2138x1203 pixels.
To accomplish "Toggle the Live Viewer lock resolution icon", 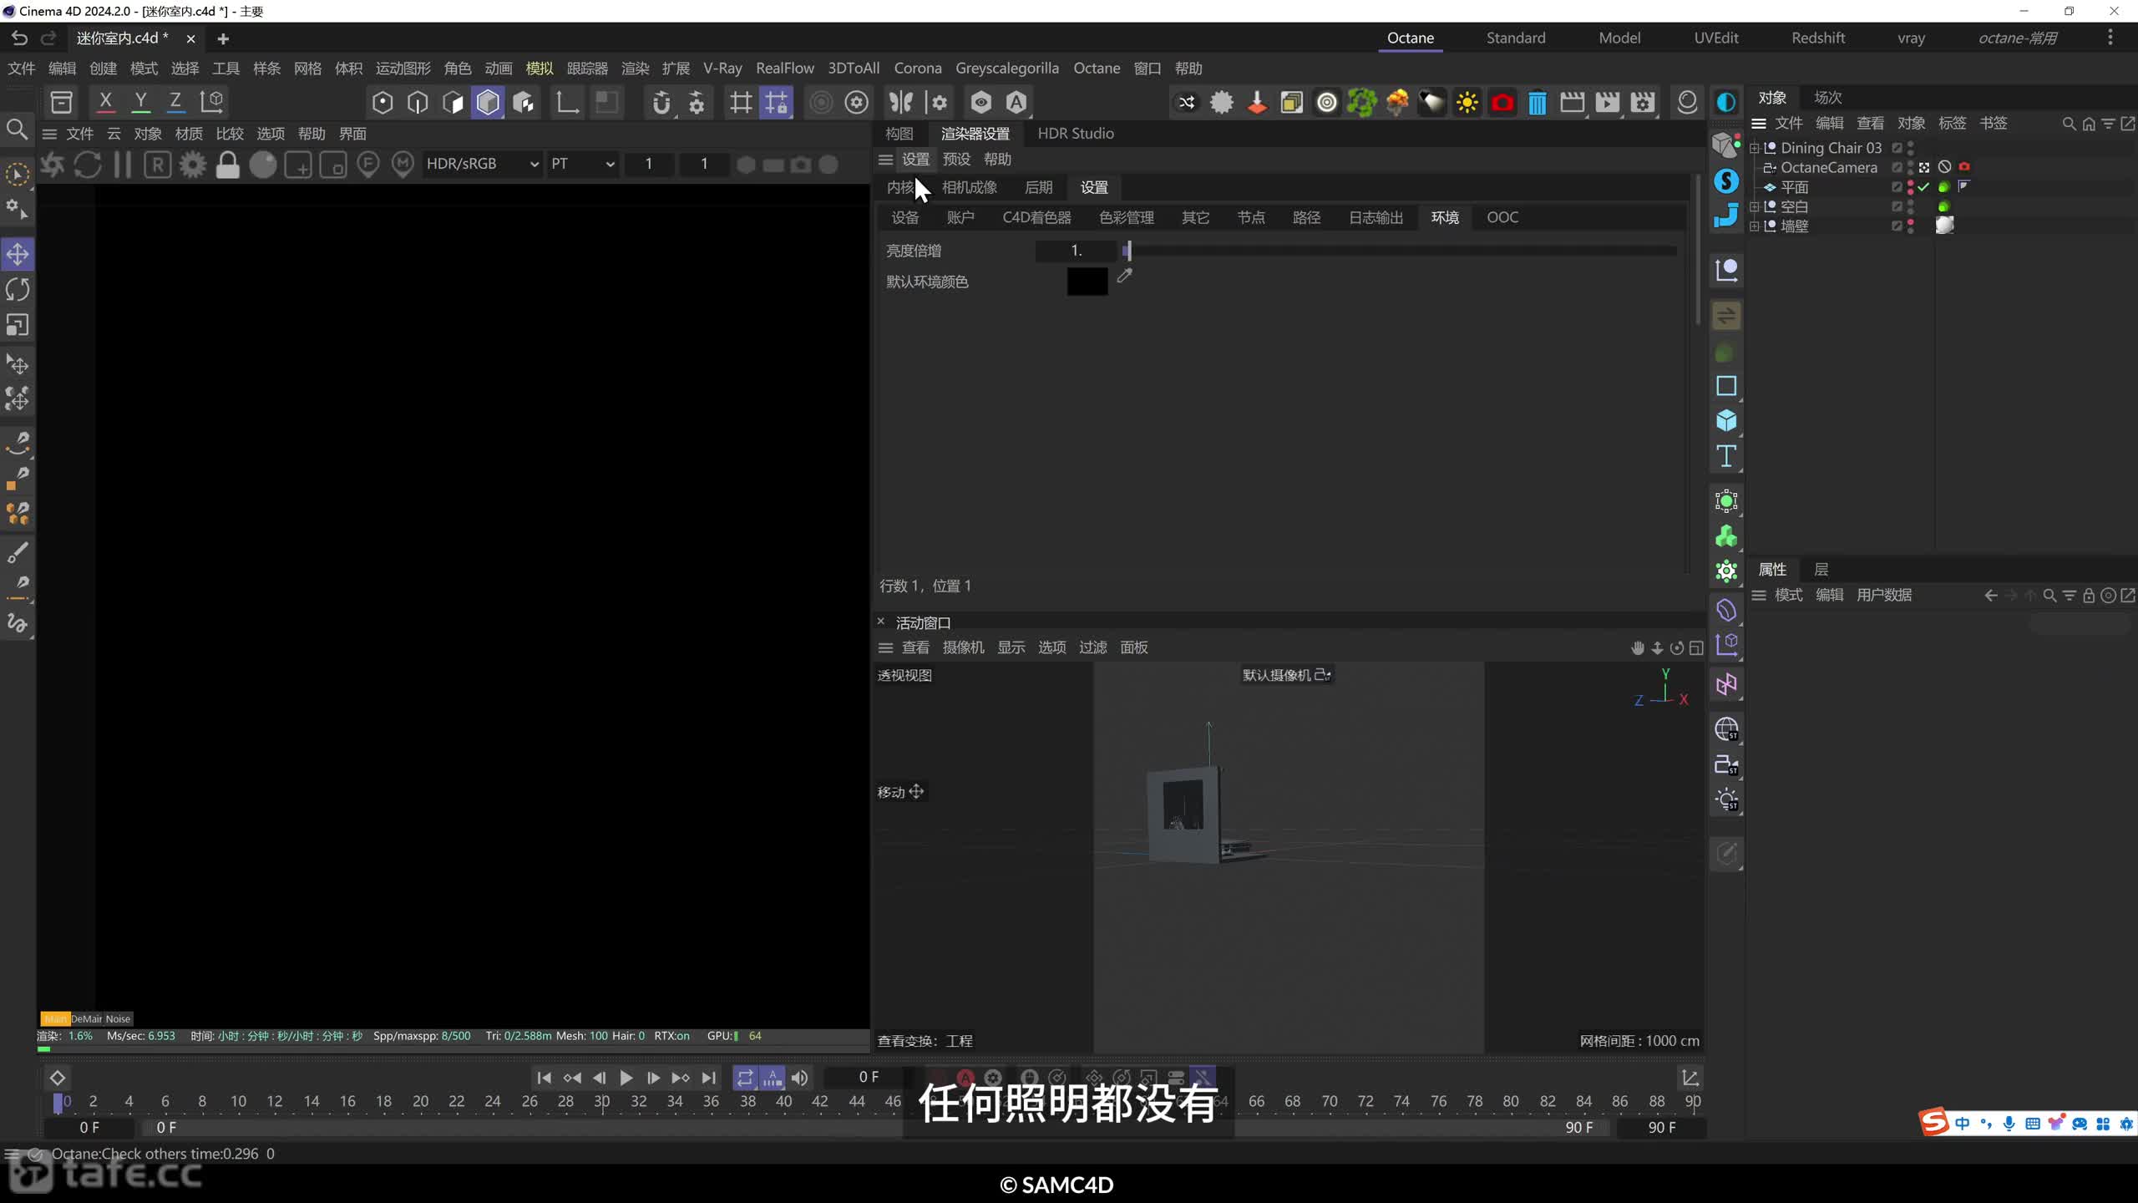I will (227, 165).
